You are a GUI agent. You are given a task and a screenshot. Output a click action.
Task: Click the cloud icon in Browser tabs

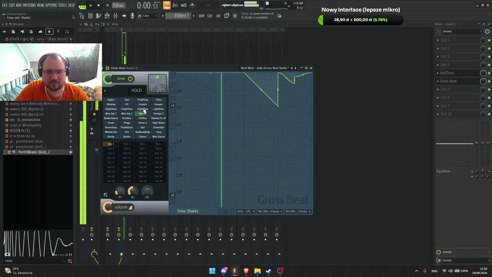point(40,32)
